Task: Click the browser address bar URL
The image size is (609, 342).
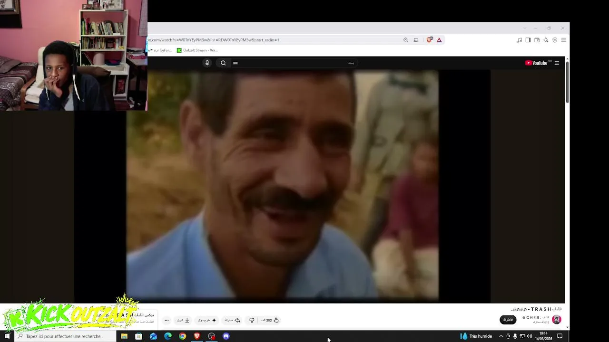Action: 214,40
